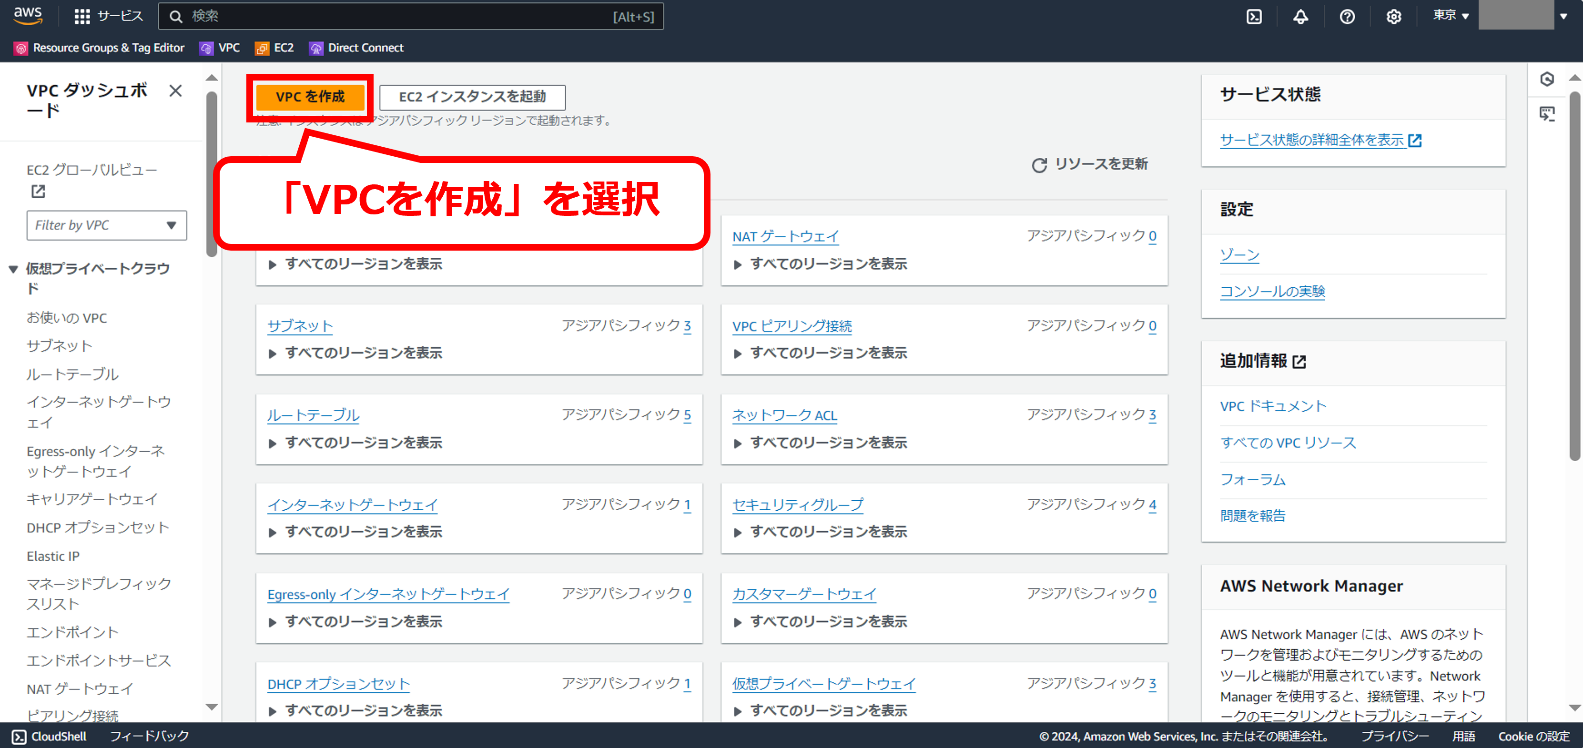Expand すべてのリージョンを表示 under ルートテーブル card
The height and width of the screenshot is (748, 1583).
[355, 443]
